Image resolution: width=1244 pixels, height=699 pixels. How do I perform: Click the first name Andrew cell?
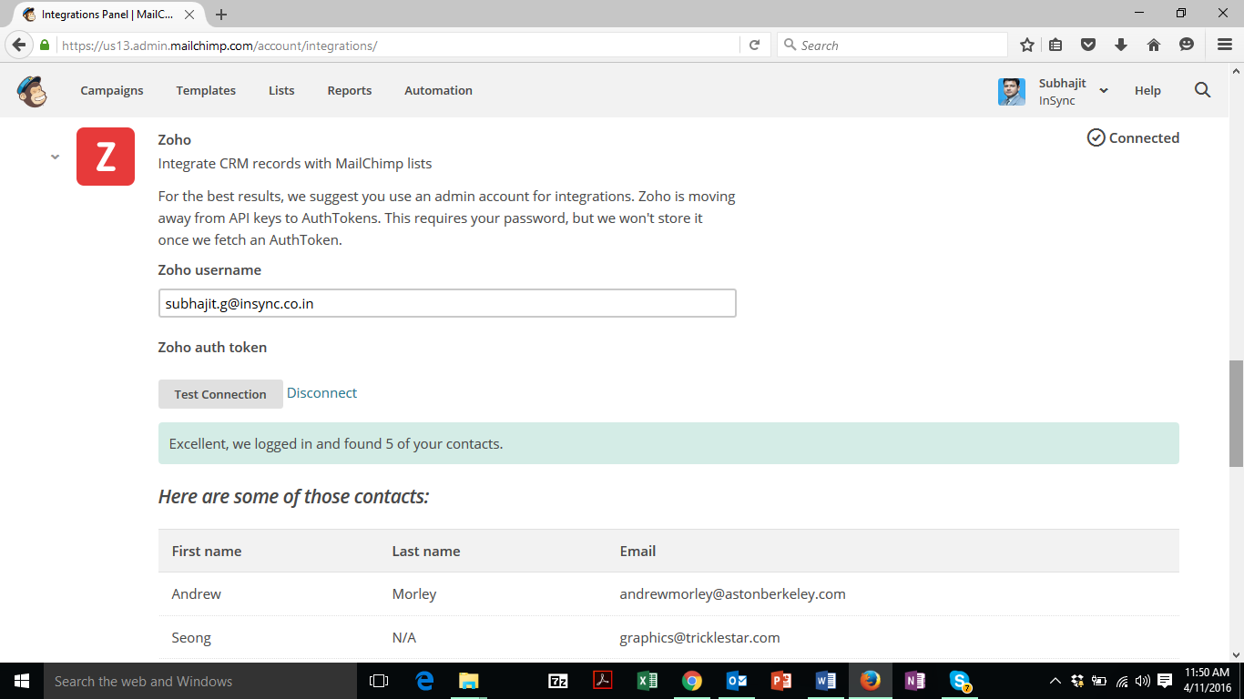click(197, 593)
